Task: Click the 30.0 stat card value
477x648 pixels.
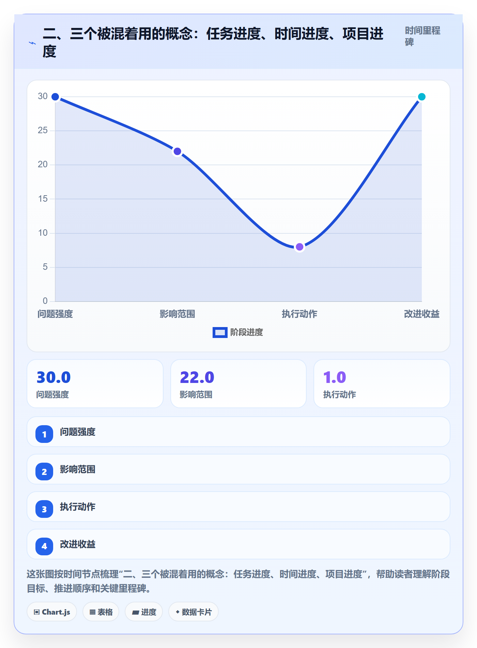Action: click(53, 377)
